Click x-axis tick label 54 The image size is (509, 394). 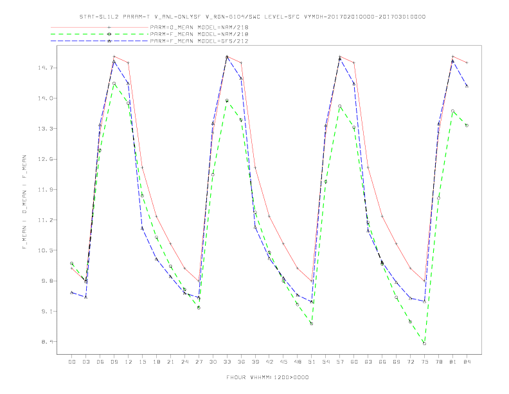(x=326, y=362)
